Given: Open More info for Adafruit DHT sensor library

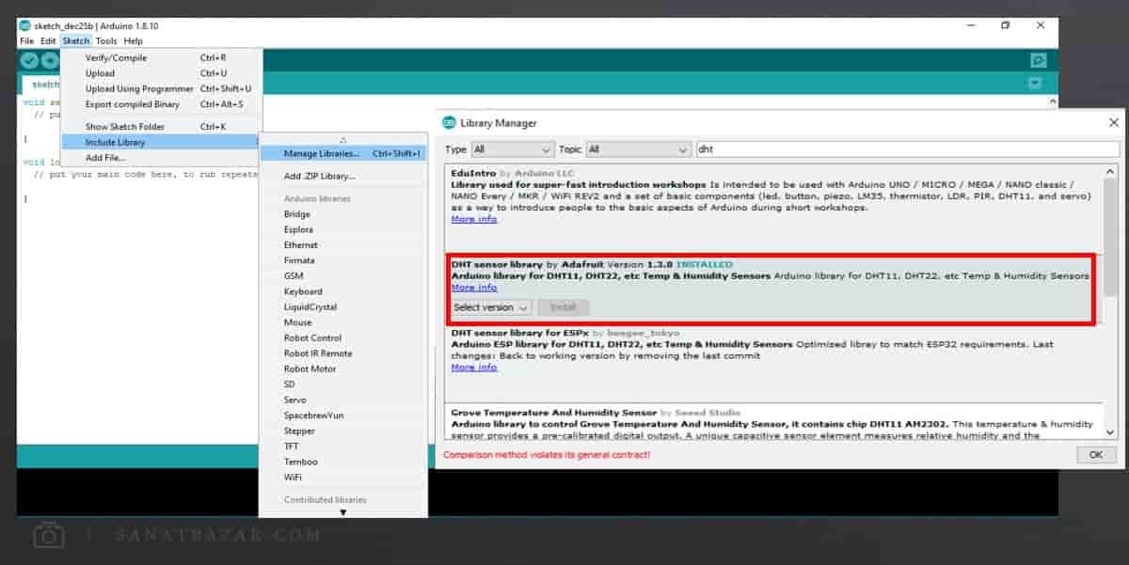Looking at the screenshot, I should point(474,288).
